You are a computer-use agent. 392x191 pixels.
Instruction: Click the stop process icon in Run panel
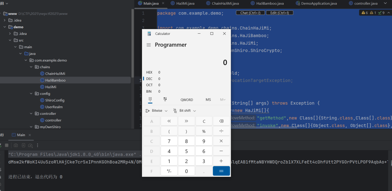7,145
